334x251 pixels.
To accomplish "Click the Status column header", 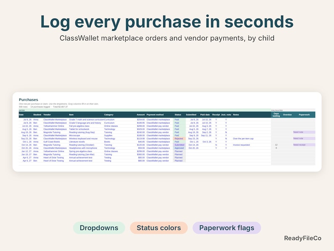I will [x=178, y=115].
